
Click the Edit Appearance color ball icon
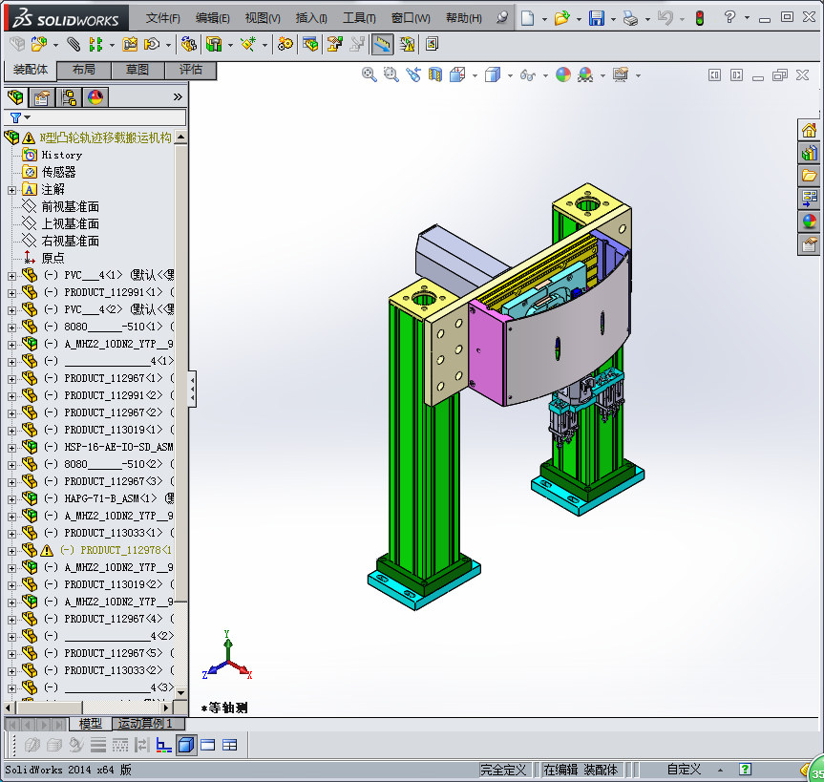[562, 75]
